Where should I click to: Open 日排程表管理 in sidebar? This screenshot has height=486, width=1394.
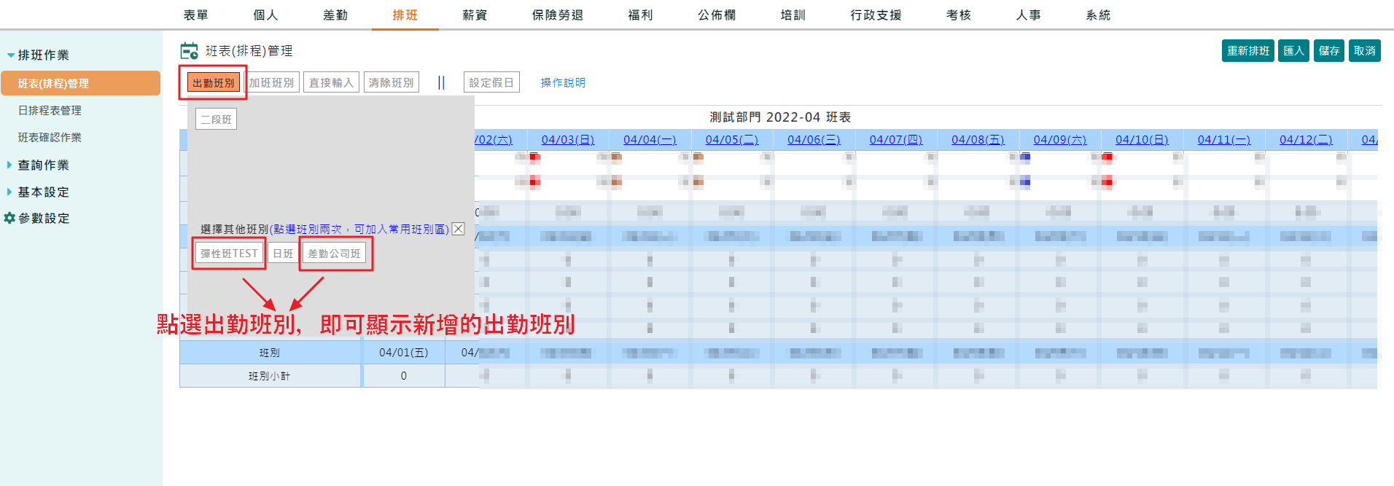50,110
